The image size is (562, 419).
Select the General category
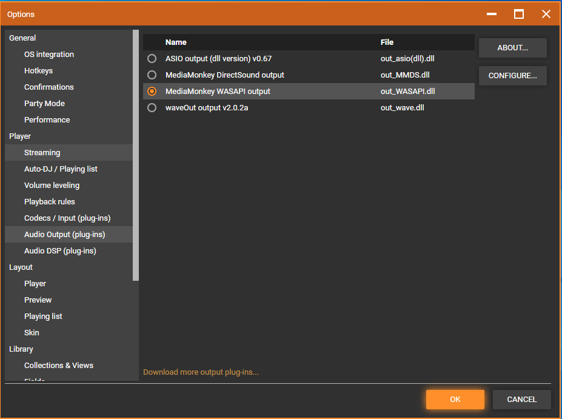[69, 38]
